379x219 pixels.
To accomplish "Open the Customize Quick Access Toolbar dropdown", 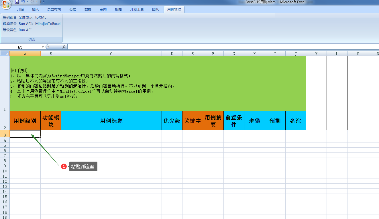I will (44, 2).
